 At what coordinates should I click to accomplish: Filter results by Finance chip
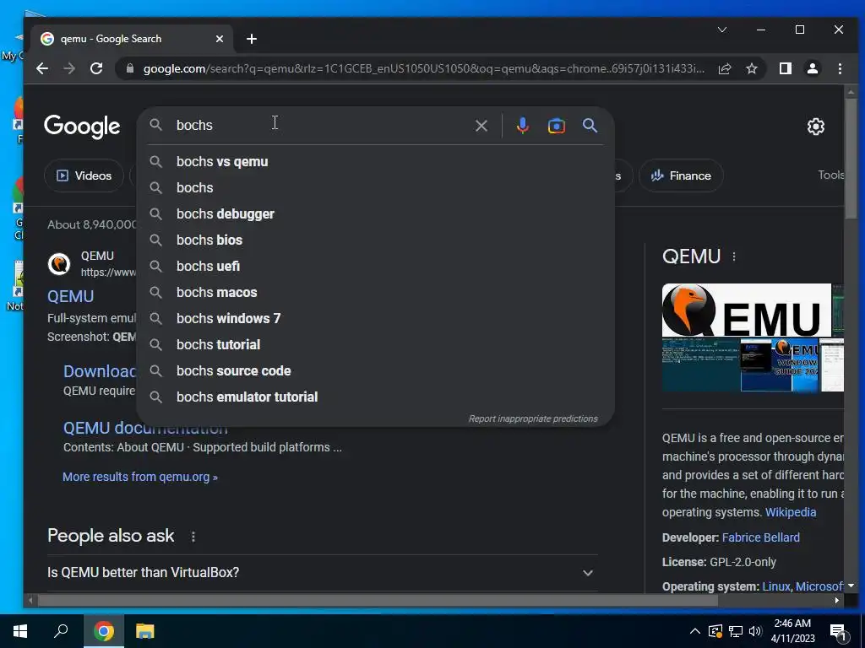tap(681, 175)
